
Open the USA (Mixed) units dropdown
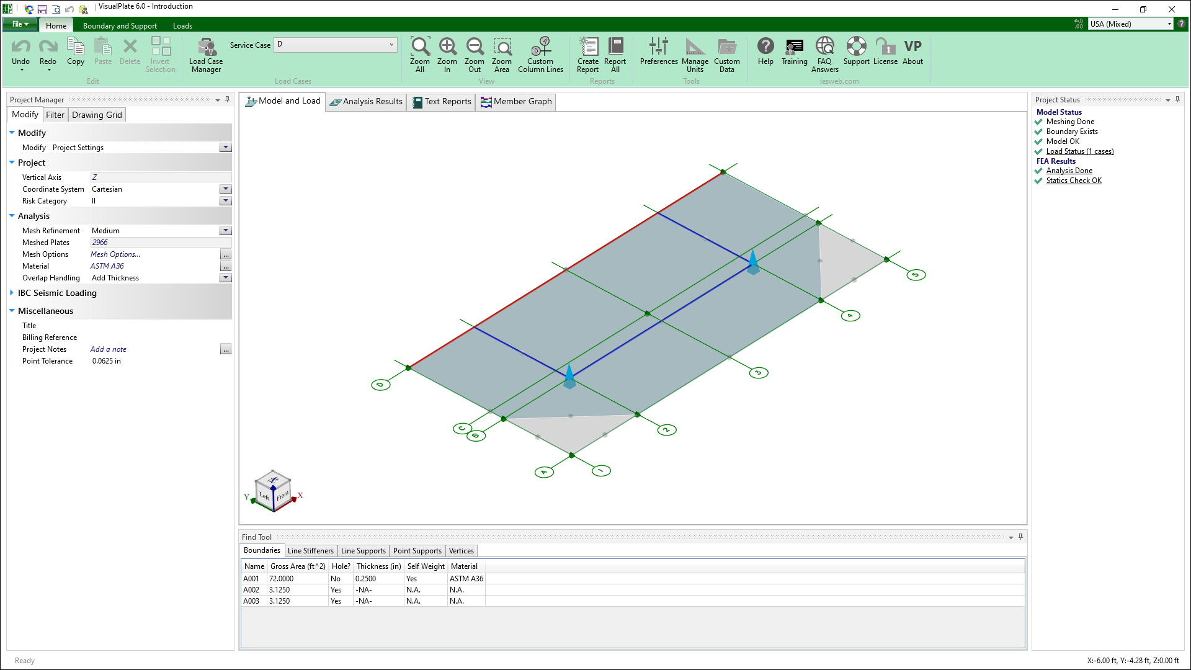pos(1169,24)
